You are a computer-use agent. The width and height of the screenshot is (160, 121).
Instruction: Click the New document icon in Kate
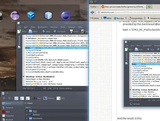tap(19, 31)
